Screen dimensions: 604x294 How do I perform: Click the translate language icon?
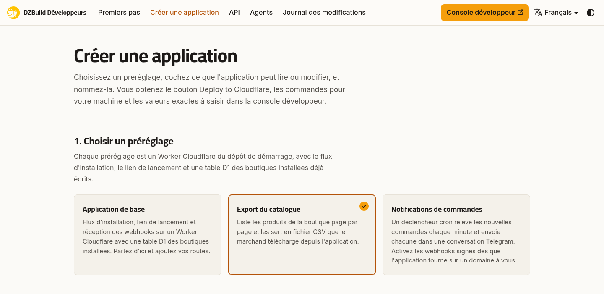(x=538, y=13)
